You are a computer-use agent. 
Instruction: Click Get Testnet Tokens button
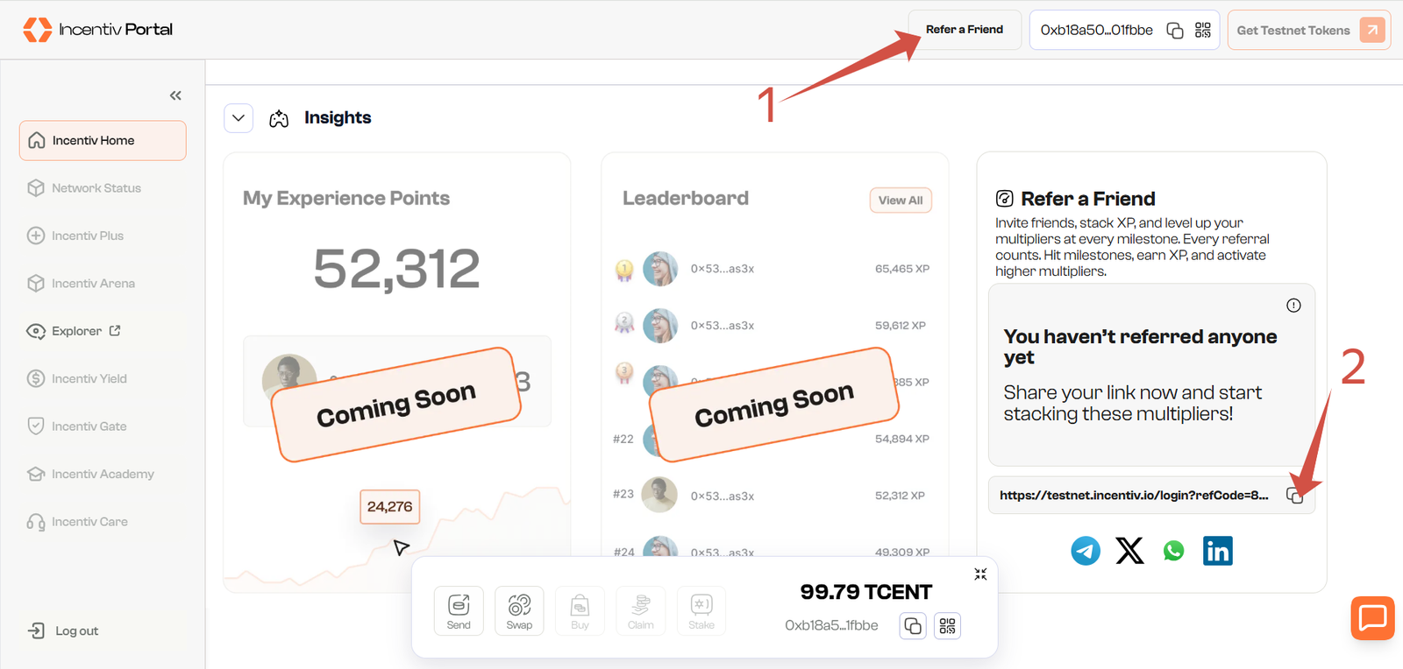(x=1308, y=31)
